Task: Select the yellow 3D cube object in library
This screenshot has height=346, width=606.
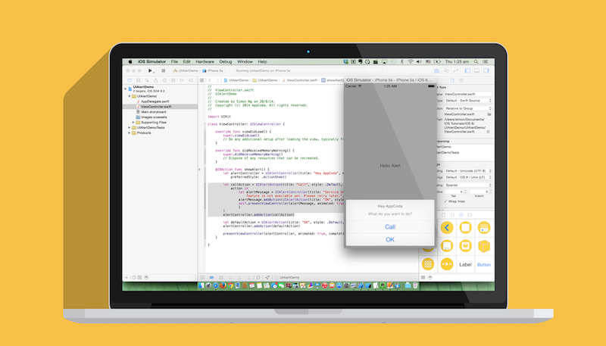Action: coord(483,246)
